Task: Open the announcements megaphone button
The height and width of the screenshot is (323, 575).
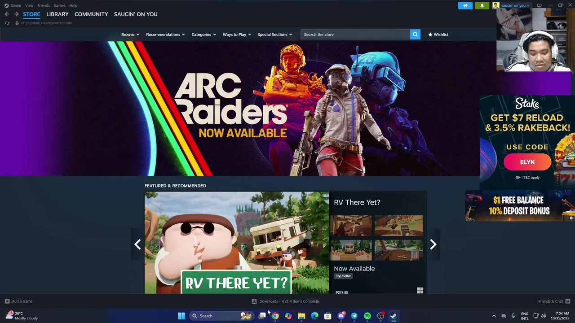Action: 465,5
